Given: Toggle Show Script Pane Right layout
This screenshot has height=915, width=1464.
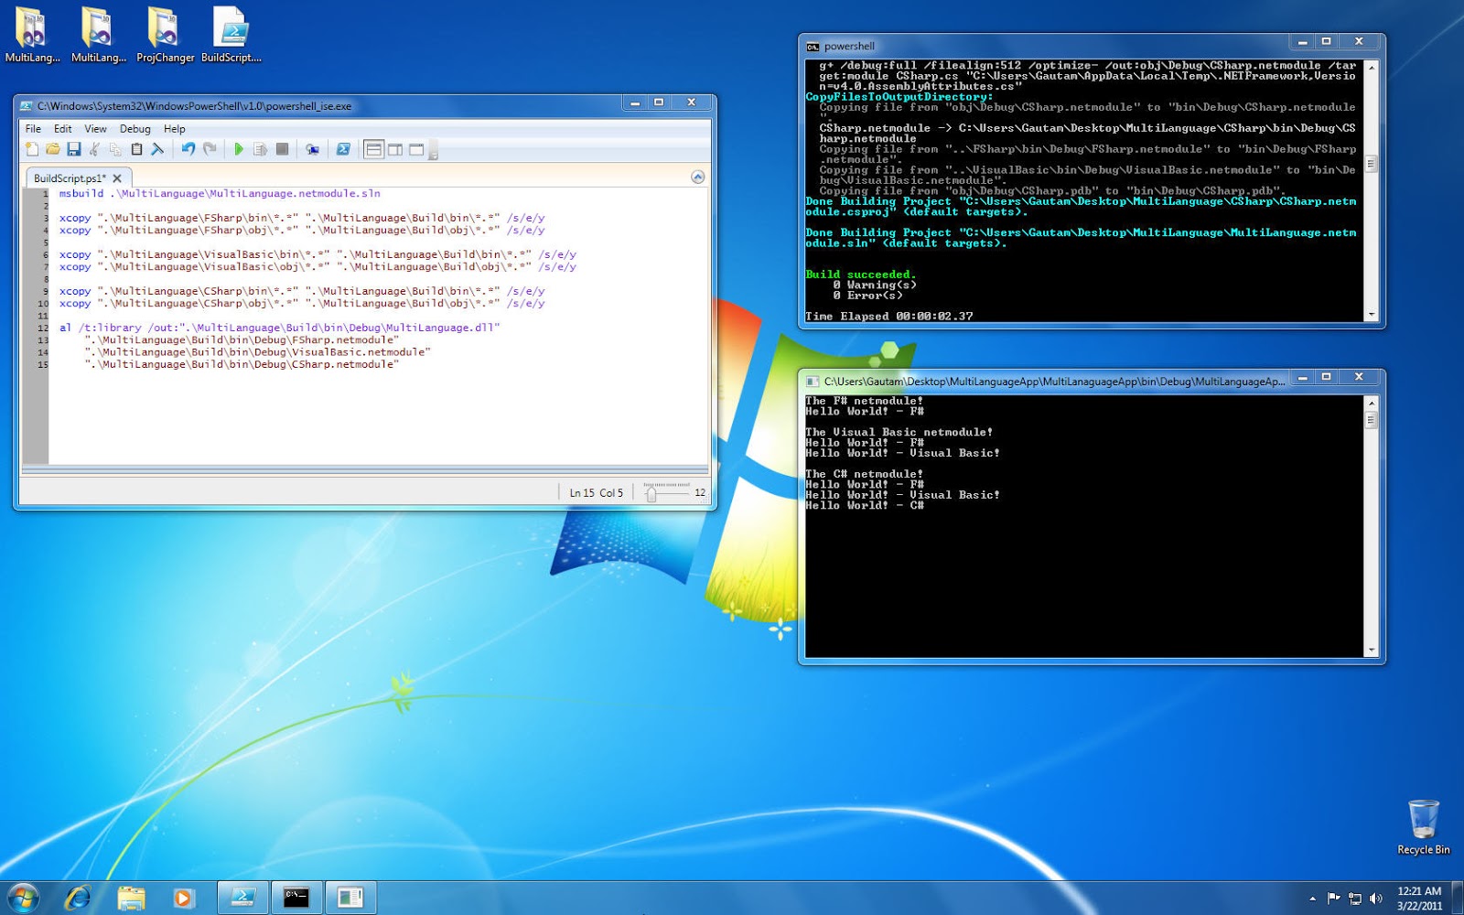Looking at the screenshot, I should coord(395,149).
